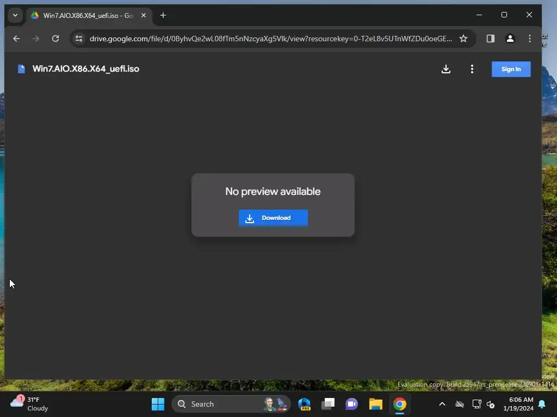Image resolution: width=557 pixels, height=417 pixels.
Task: Minimize the Chrome window
Action: [x=479, y=15]
